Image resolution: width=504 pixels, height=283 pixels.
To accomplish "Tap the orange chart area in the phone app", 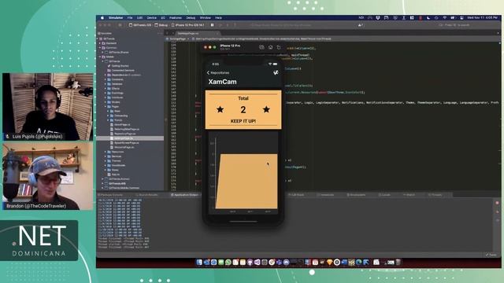I will 246,182.
